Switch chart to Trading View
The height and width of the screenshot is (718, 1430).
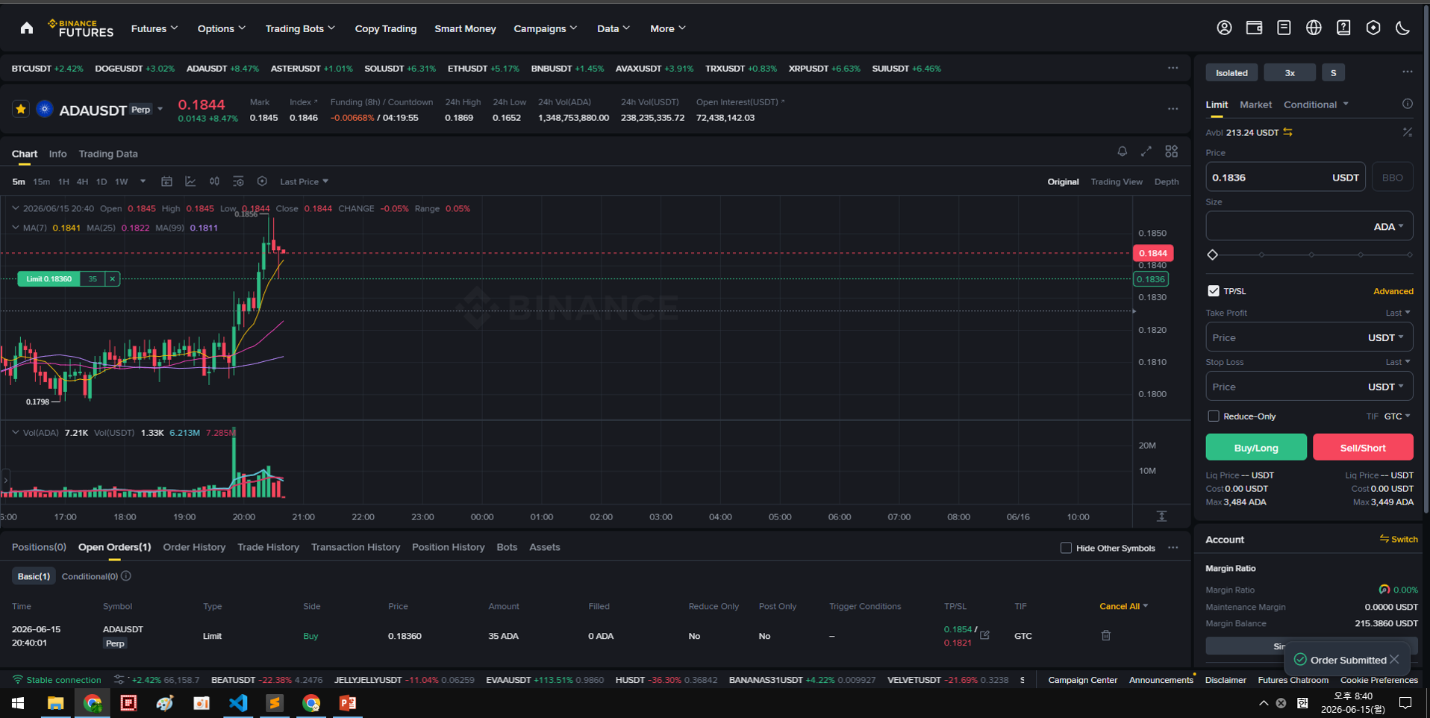click(x=1117, y=181)
